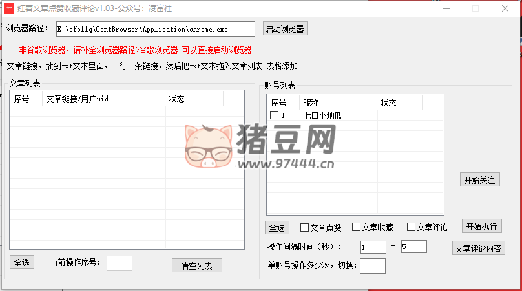Click the 当前操作序号 input box

pos(119,263)
